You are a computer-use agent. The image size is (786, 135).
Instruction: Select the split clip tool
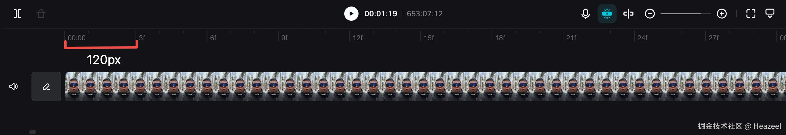18,14
